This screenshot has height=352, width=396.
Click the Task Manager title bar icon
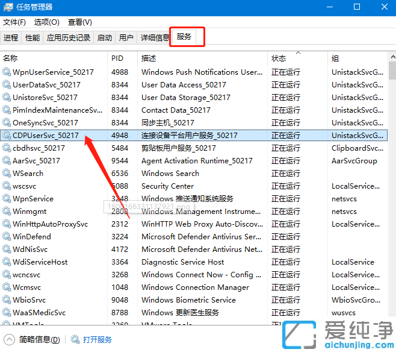(8, 7)
